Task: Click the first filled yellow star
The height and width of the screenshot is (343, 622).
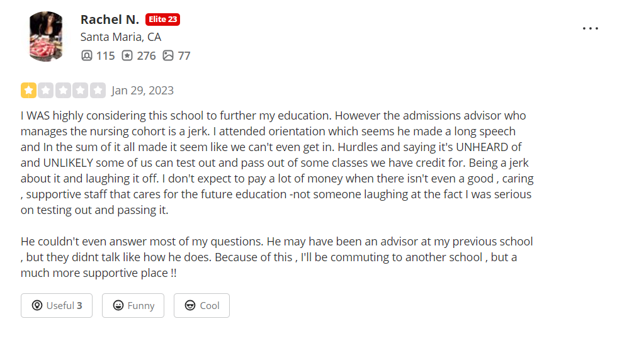Action: [28, 91]
